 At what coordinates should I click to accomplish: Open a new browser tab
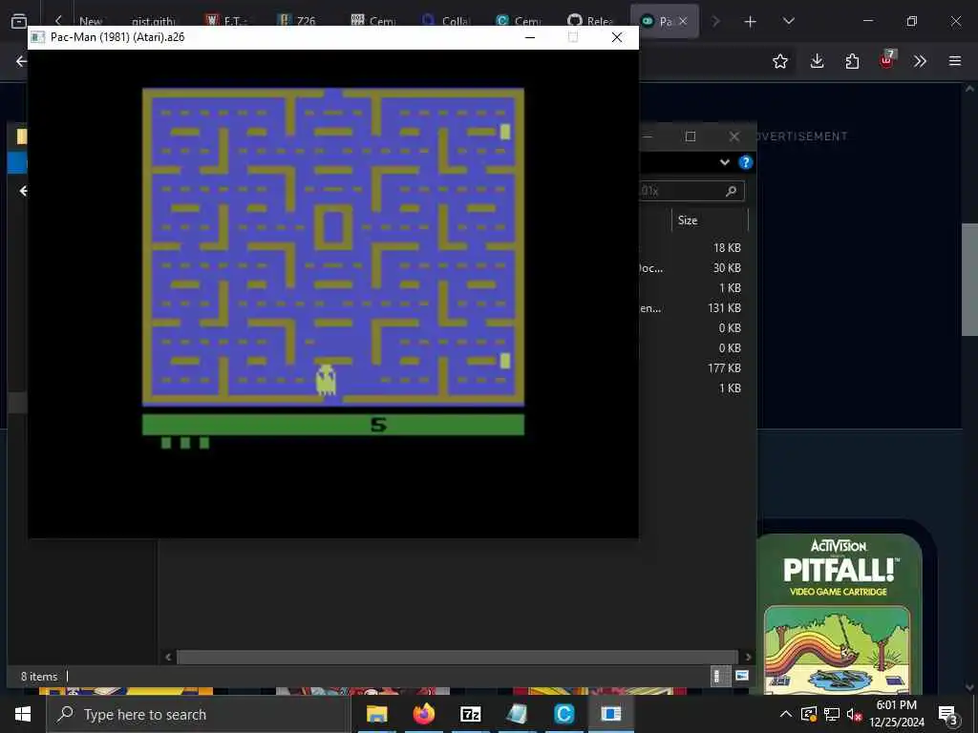click(x=751, y=22)
